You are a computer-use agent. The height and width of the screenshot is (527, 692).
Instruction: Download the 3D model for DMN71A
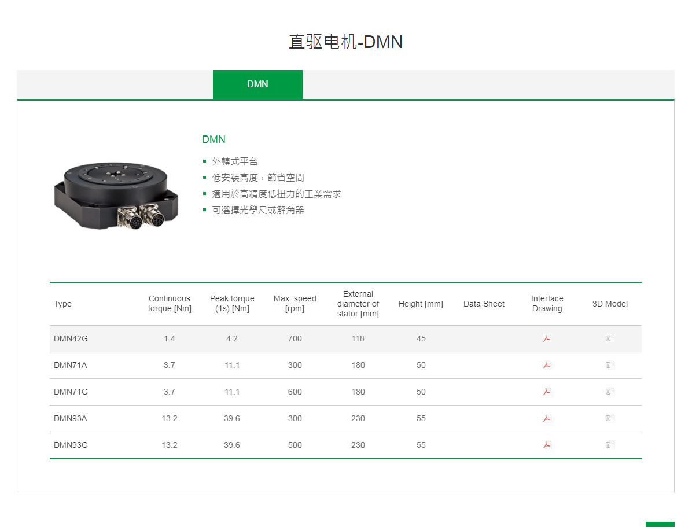[x=609, y=365]
